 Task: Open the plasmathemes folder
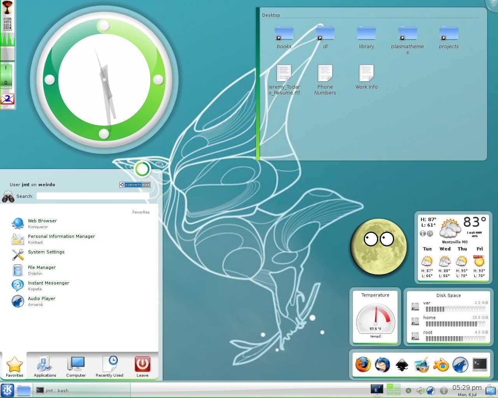(407, 39)
